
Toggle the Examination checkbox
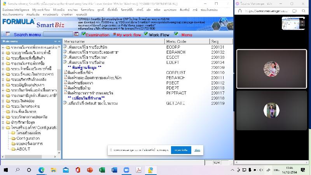click(84, 34)
